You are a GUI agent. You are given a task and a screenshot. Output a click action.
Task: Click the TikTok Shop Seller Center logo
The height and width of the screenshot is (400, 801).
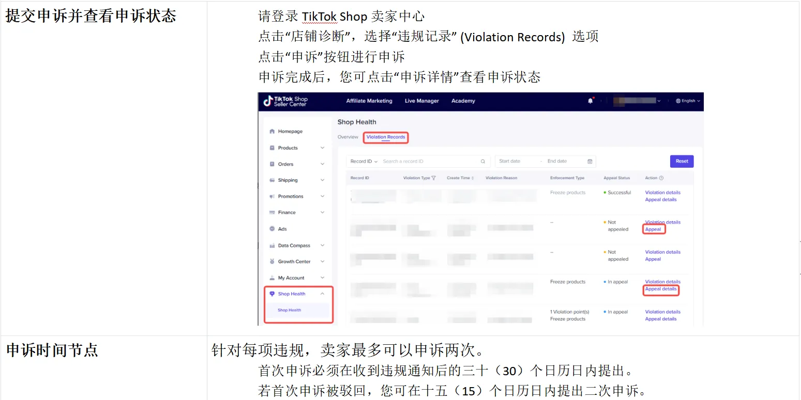click(x=285, y=101)
